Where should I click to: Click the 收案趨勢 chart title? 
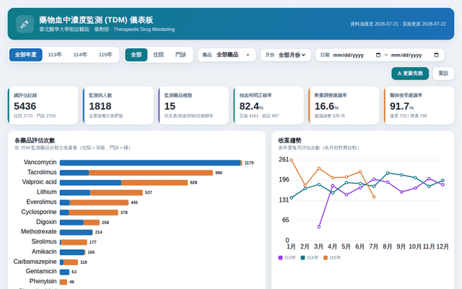pyautogui.click(x=290, y=141)
